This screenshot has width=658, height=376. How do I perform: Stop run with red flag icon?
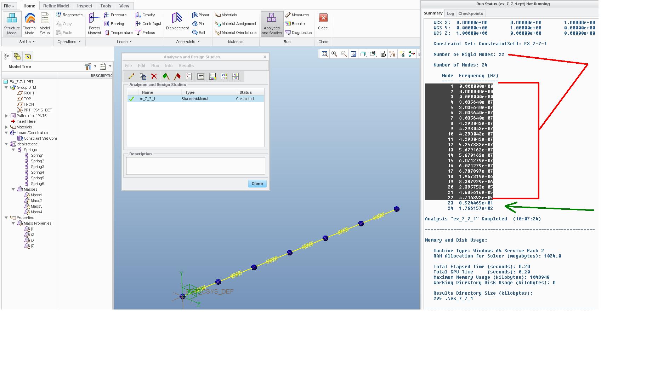pos(177,76)
